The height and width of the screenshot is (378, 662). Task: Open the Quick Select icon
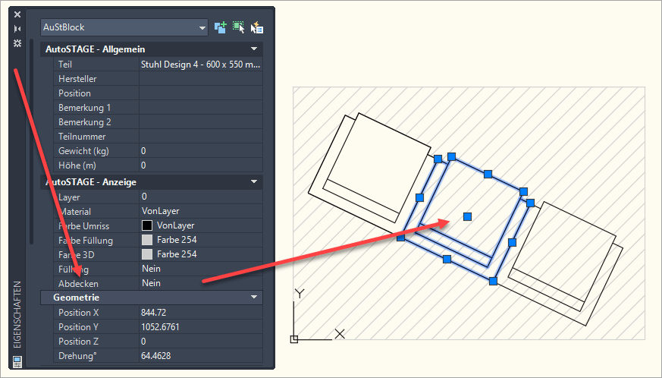(x=257, y=27)
